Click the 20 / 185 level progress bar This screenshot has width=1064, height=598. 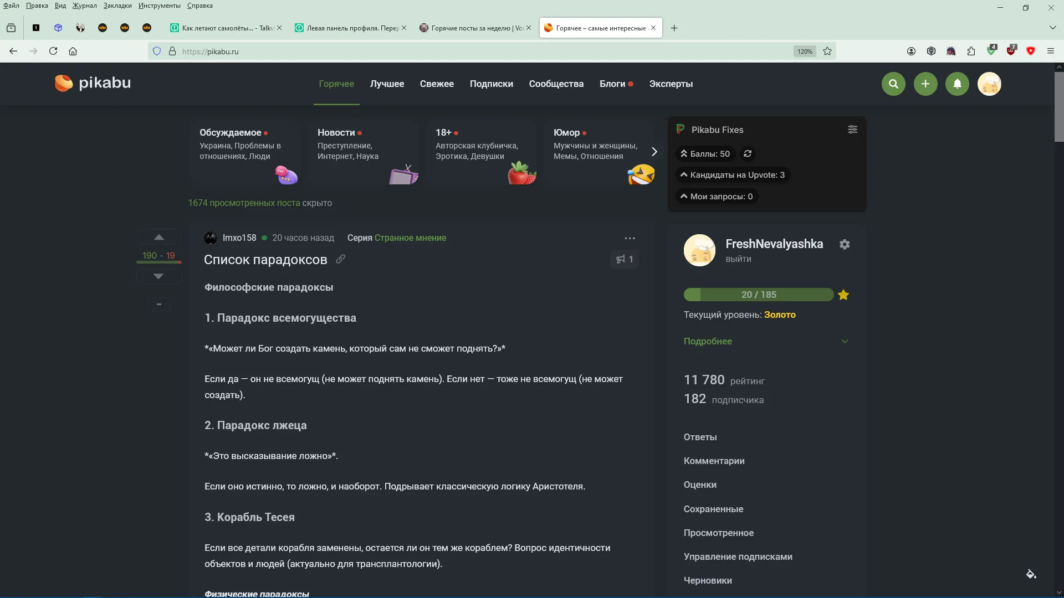point(759,295)
